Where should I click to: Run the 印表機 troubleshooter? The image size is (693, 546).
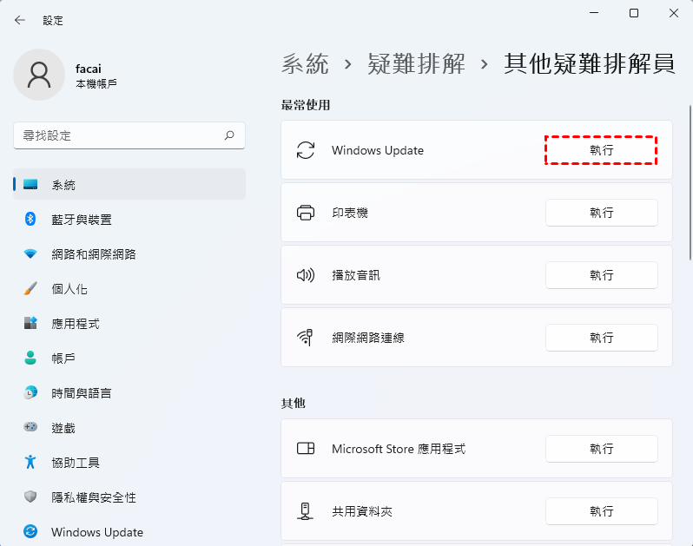click(601, 213)
